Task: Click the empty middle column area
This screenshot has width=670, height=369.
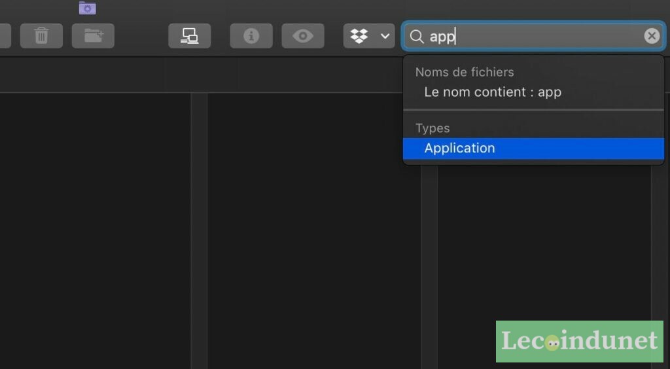Action: click(x=314, y=229)
